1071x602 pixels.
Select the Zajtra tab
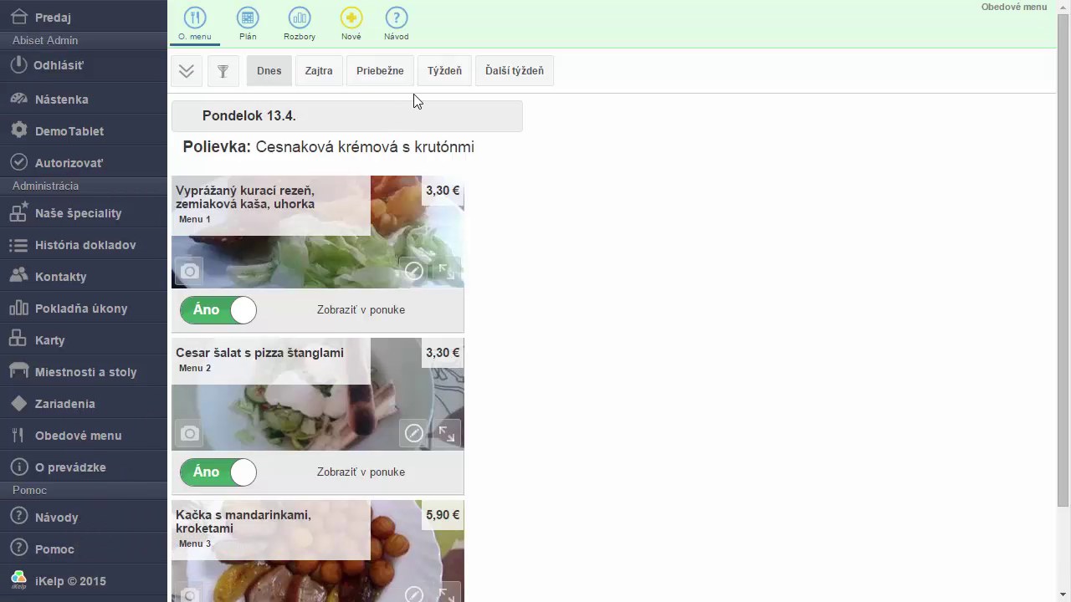pos(319,71)
